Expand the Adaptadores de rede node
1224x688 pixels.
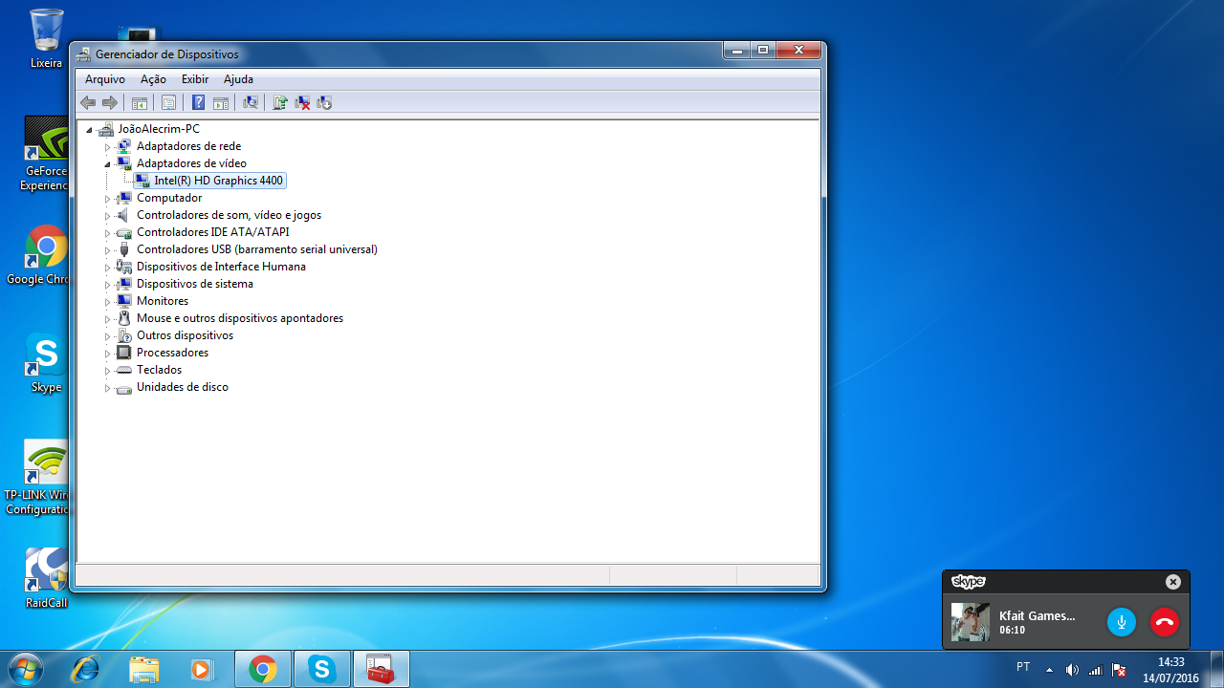click(x=107, y=146)
